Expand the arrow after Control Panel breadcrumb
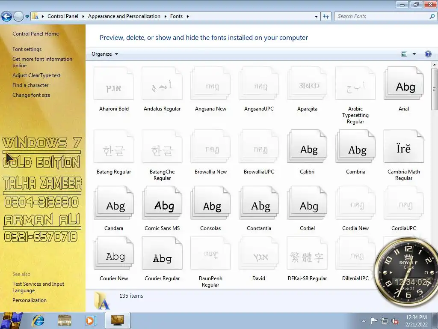The image size is (438, 329). pos(83,17)
